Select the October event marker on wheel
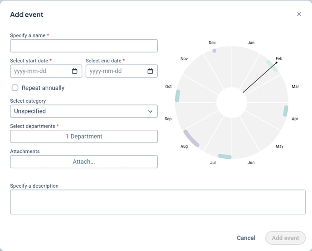Viewport: 312px width, 251px height. pyautogui.click(x=178, y=96)
